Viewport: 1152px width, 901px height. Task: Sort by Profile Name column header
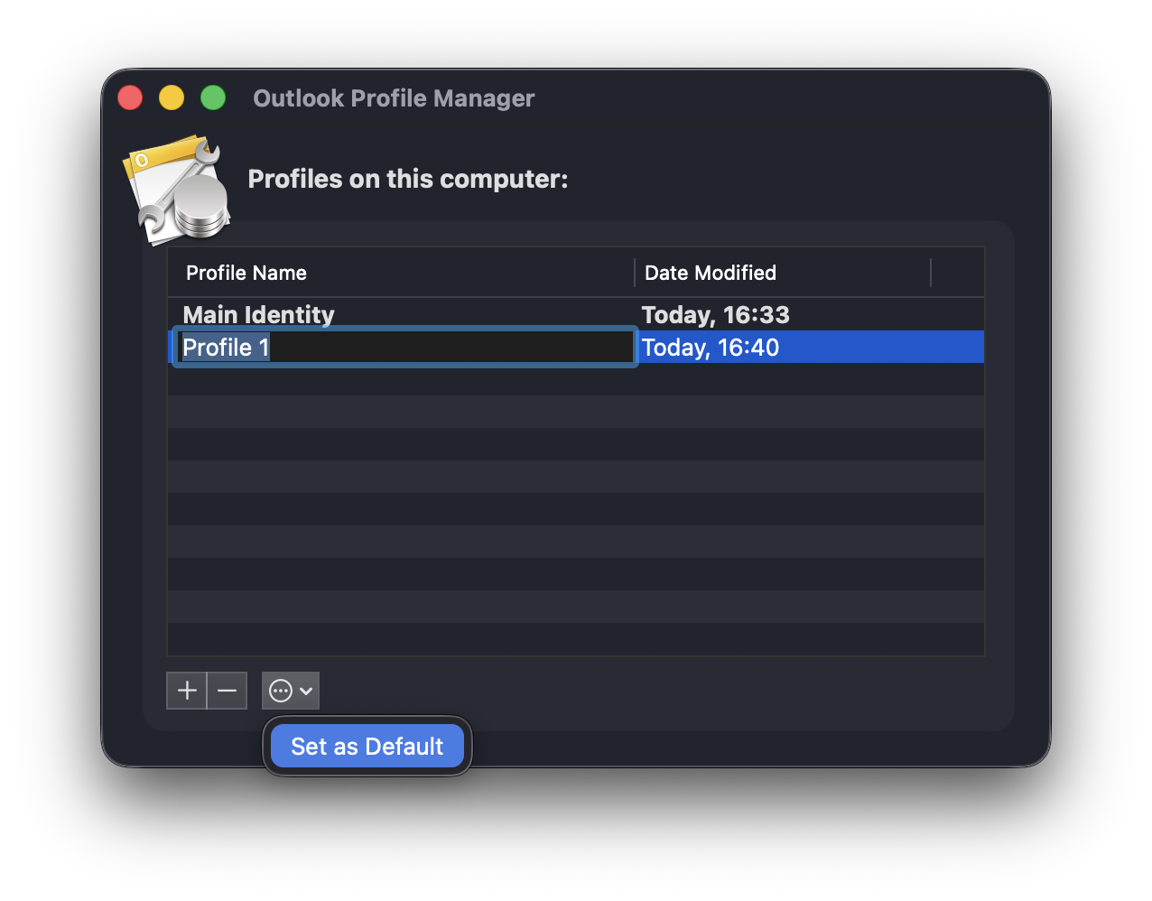tap(401, 273)
